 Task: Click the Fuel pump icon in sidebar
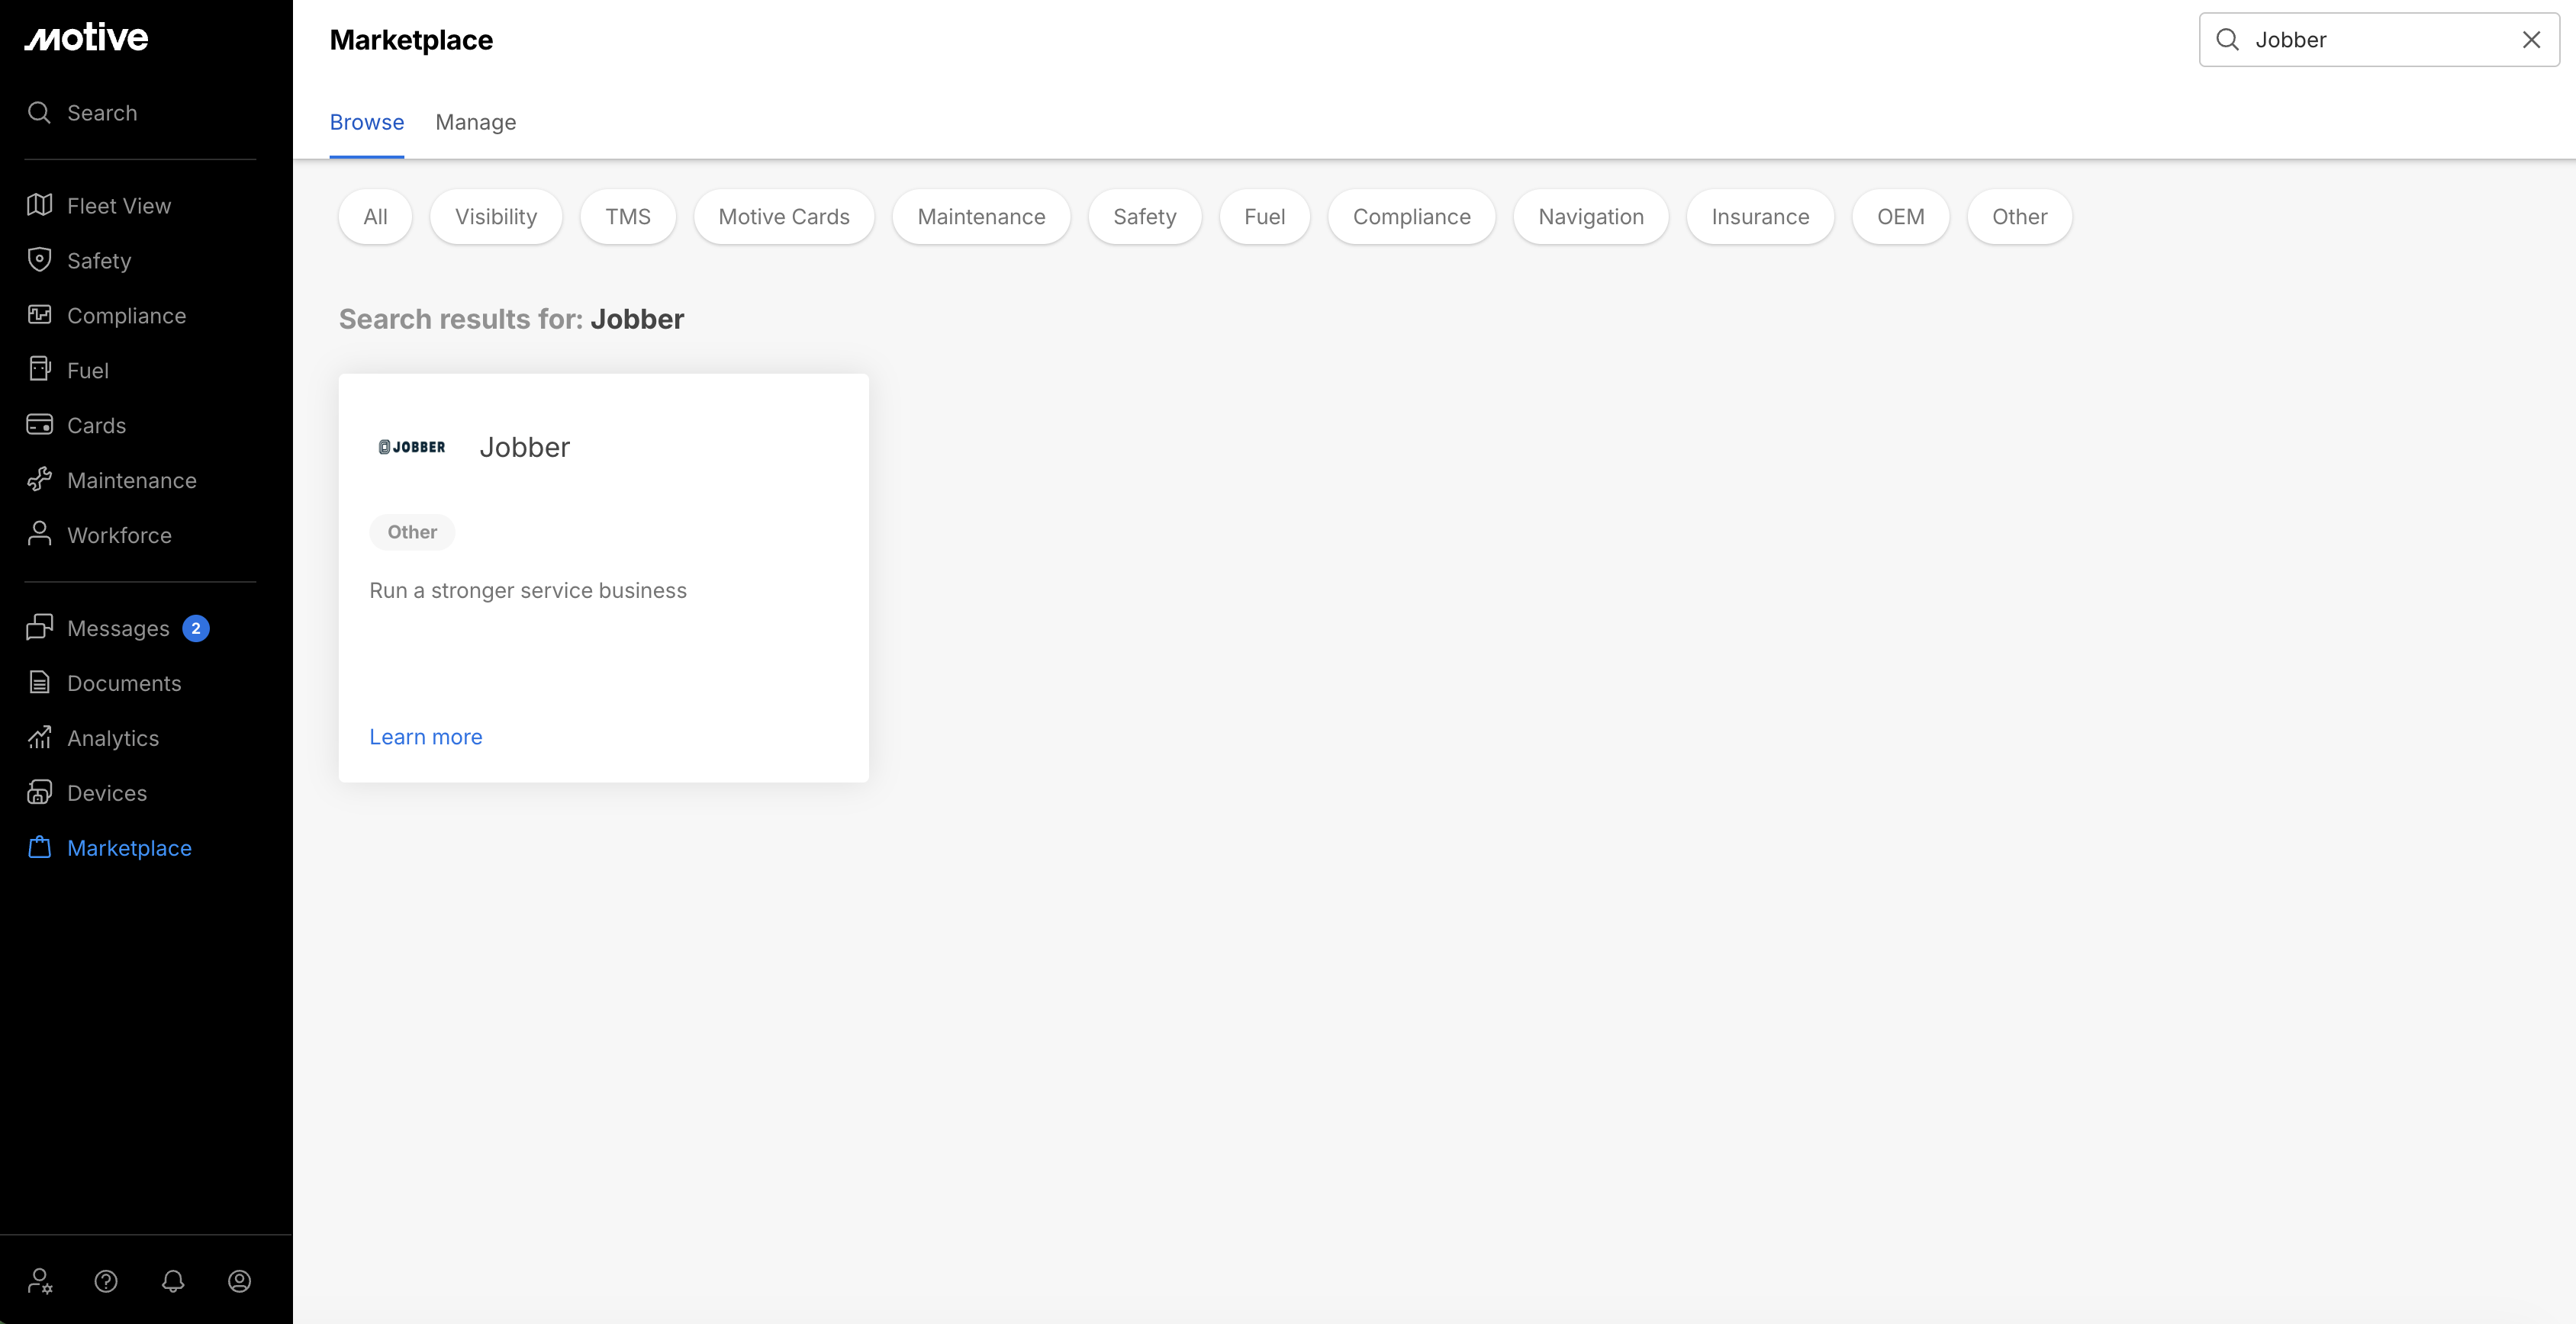(x=39, y=370)
